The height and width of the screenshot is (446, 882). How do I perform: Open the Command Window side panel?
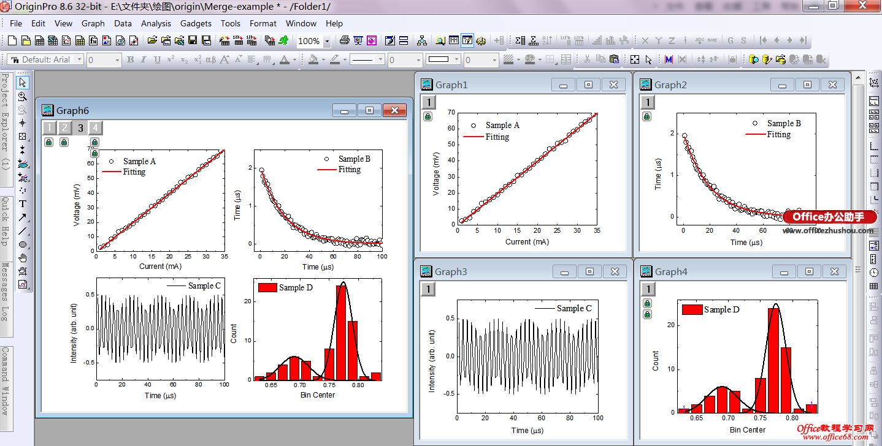[6, 380]
